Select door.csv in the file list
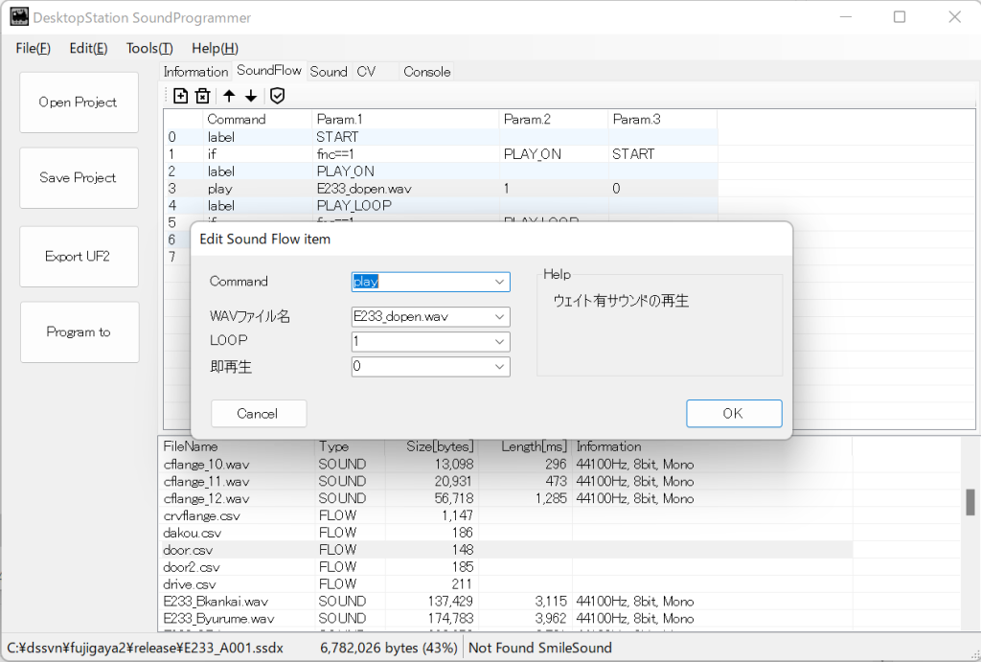The width and height of the screenshot is (981, 662). pos(189,550)
